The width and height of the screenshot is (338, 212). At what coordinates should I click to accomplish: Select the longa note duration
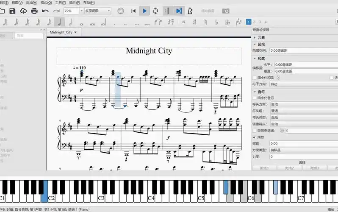pos(103,22)
